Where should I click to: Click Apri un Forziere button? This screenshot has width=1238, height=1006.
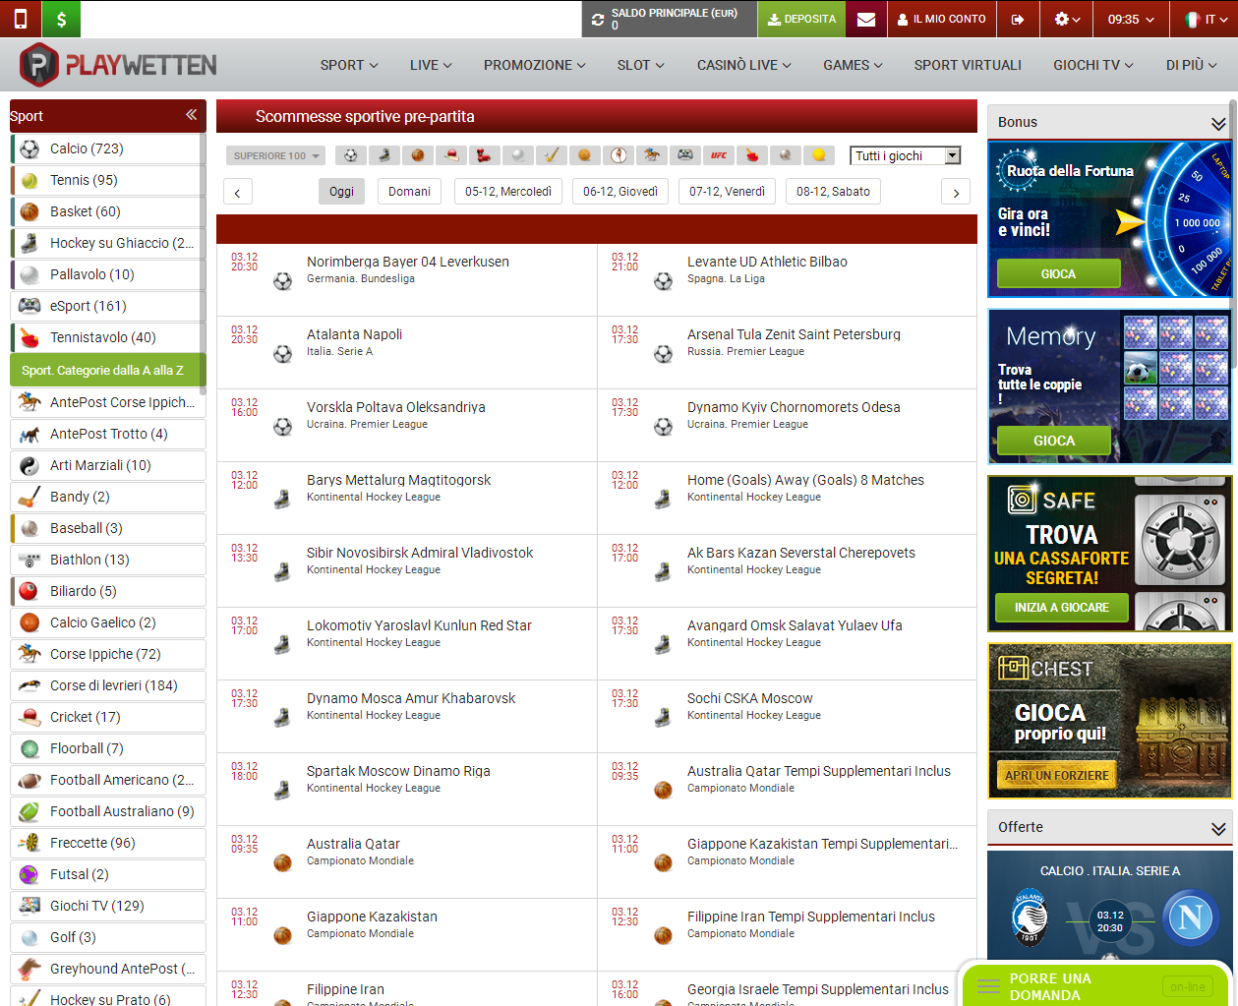[1056, 775]
